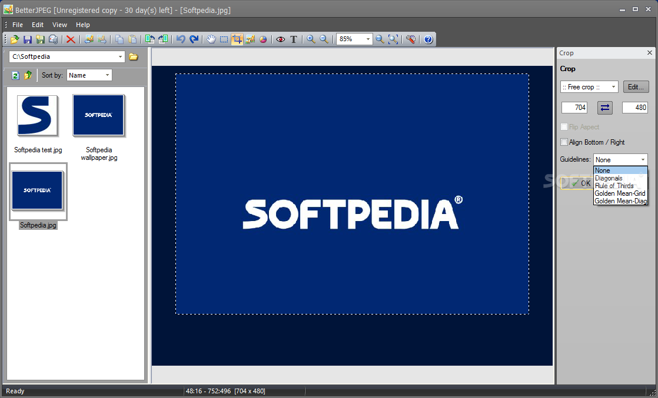
Task: Choose Diagonals guideline option
Action: click(621, 178)
